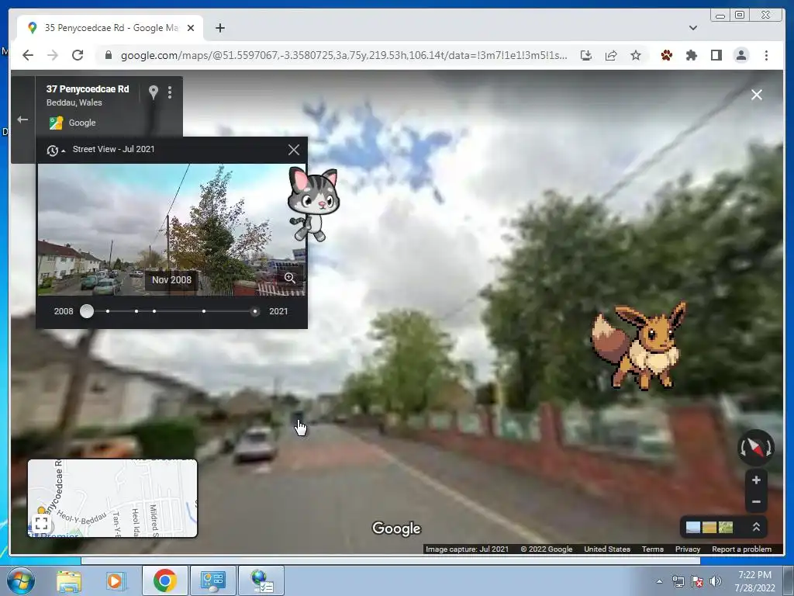794x596 pixels.
Task: Open the Privacy link
Action: pyautogui.click(x=687, y=549)
